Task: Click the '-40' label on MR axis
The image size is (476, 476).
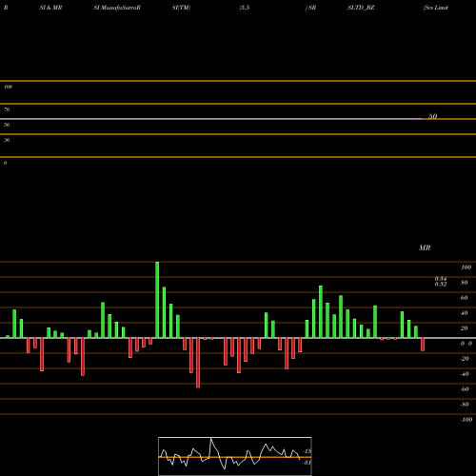Action: (465, 374)
